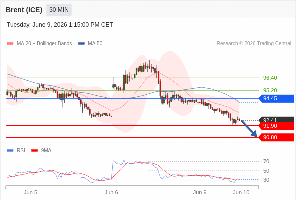This screenshot has width=296, height=201.
Task: Click the RSI blue legend swatch
Action: point(10,151)
